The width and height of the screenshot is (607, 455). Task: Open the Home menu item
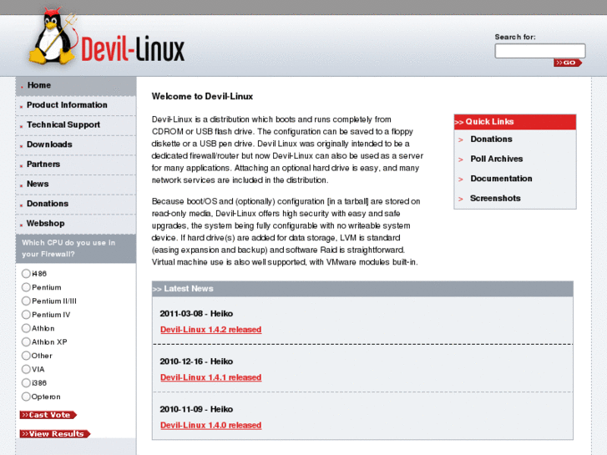38,85
